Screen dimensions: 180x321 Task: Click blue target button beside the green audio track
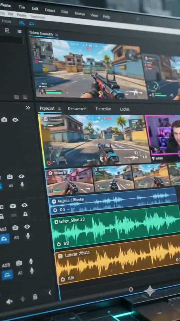coord(4,239)
